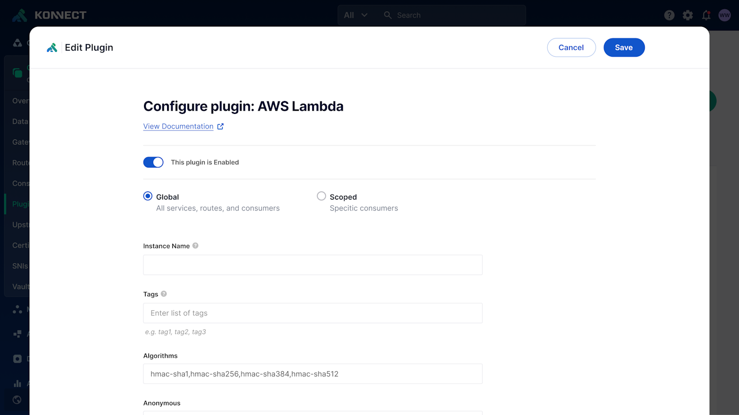Screen dimensions: 739x415
Task: Select the Analytics bar-chart icon in sidebar
Action: click(x=17, y=383)
